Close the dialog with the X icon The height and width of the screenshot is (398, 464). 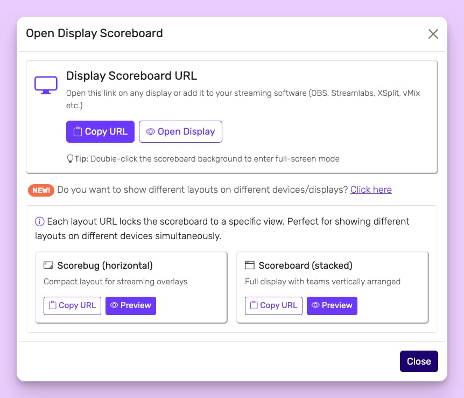click(433, 34)
